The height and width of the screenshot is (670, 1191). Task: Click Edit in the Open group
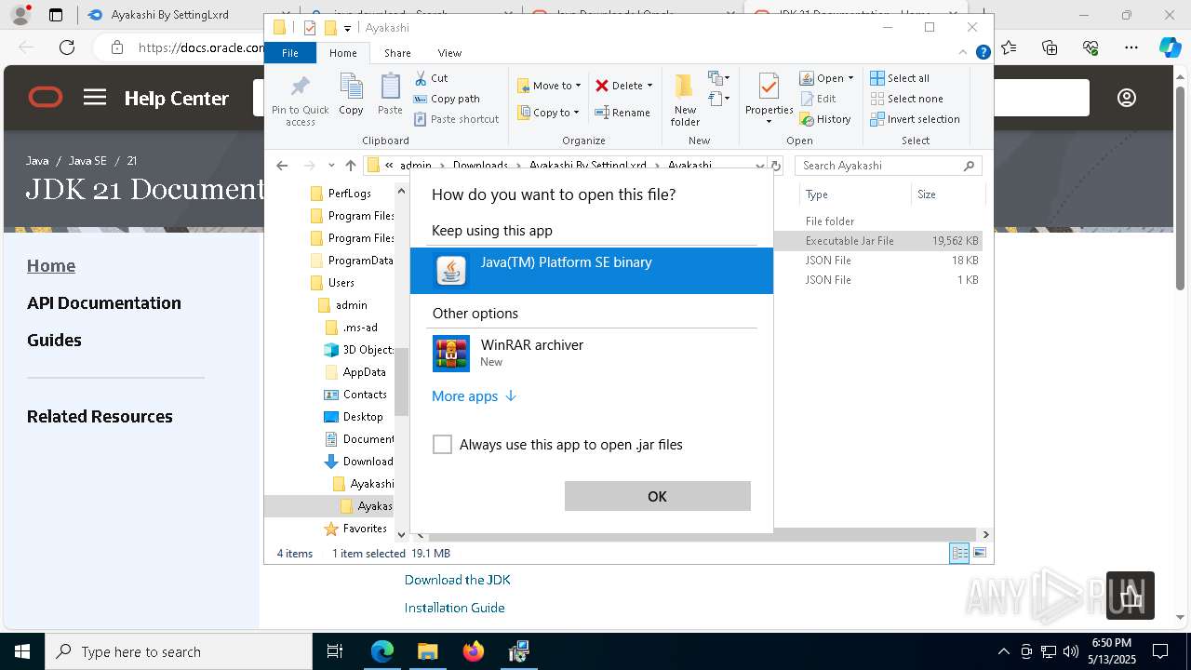817,99
